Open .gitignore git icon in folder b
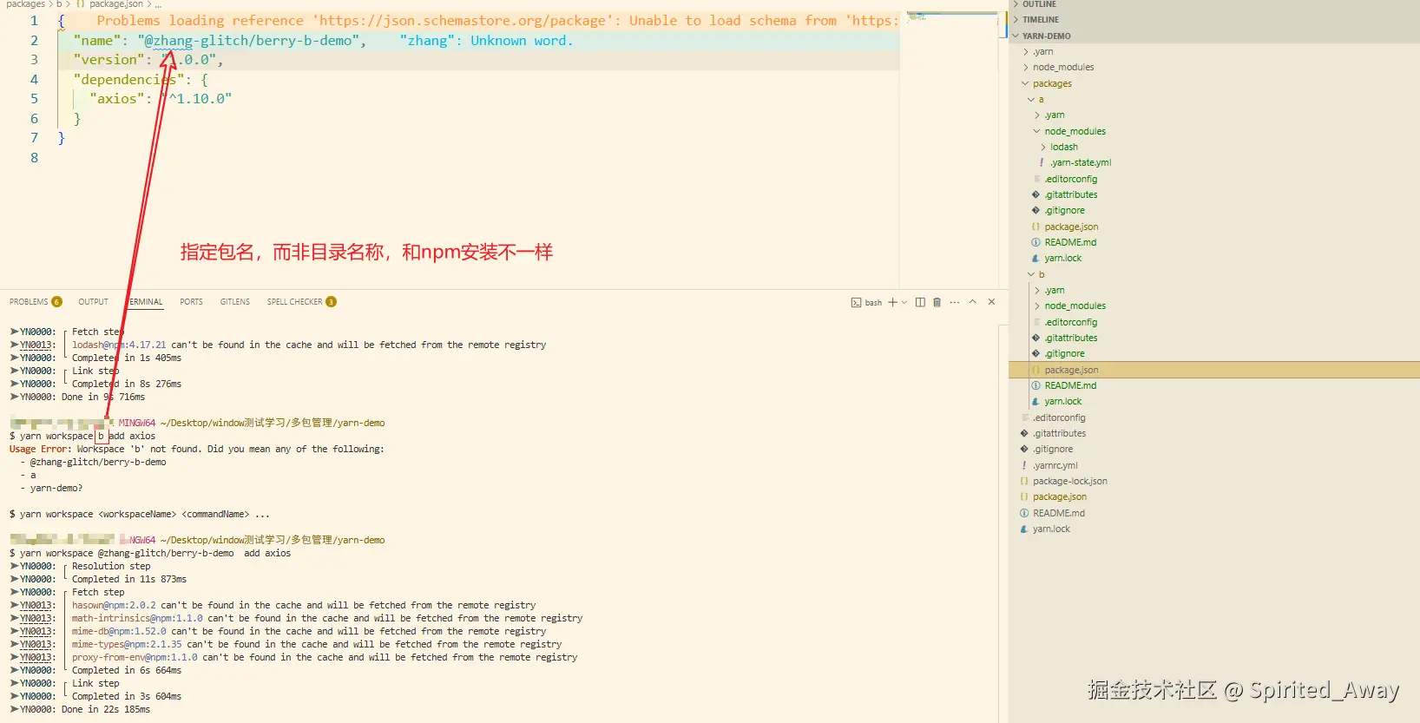The image size is (1420, 723). pos(1035,354)
